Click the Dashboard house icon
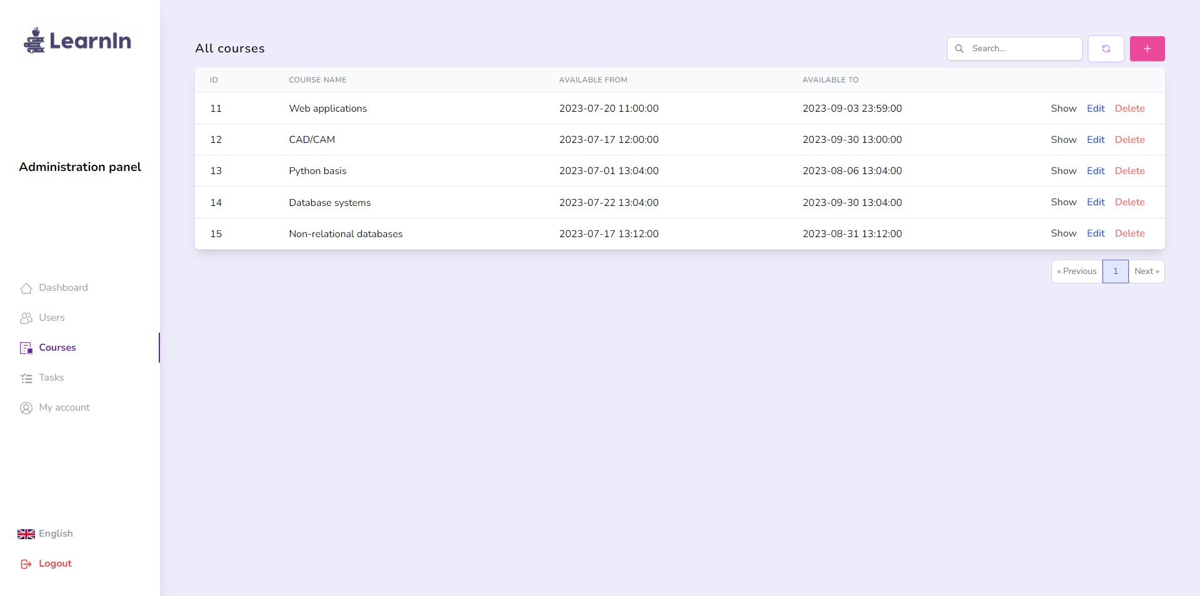This screenshot has height=596, width=1200. pos(26,288)
